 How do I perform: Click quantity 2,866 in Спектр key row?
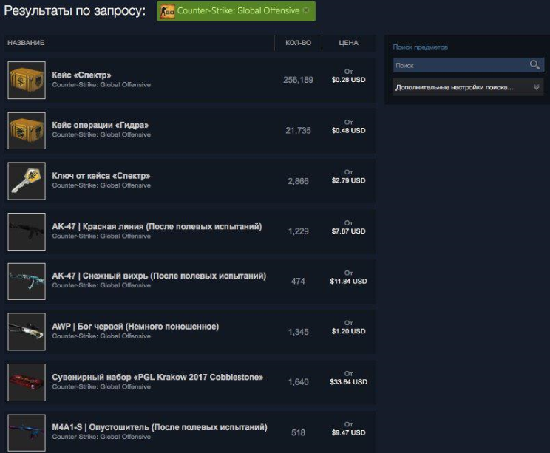click(x=298, y=181)
